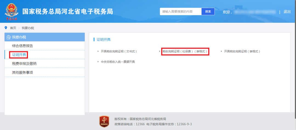Click the national tax emblem logo
Viewport: 296px width, 130px height.
[x=12, y=12]
